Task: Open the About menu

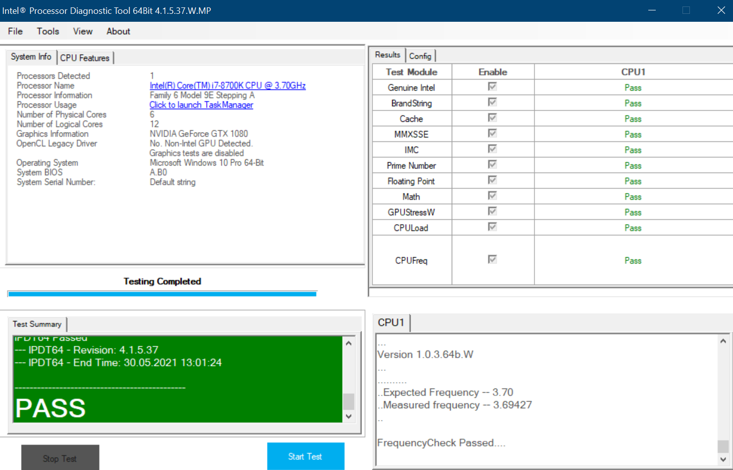Action: pyautogui.click(x=118, y=31)
